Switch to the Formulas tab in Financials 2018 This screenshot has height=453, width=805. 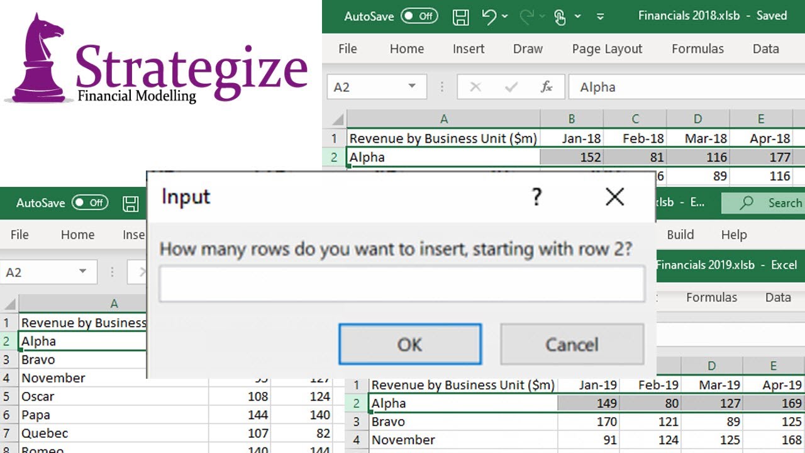tap(697, 49)
